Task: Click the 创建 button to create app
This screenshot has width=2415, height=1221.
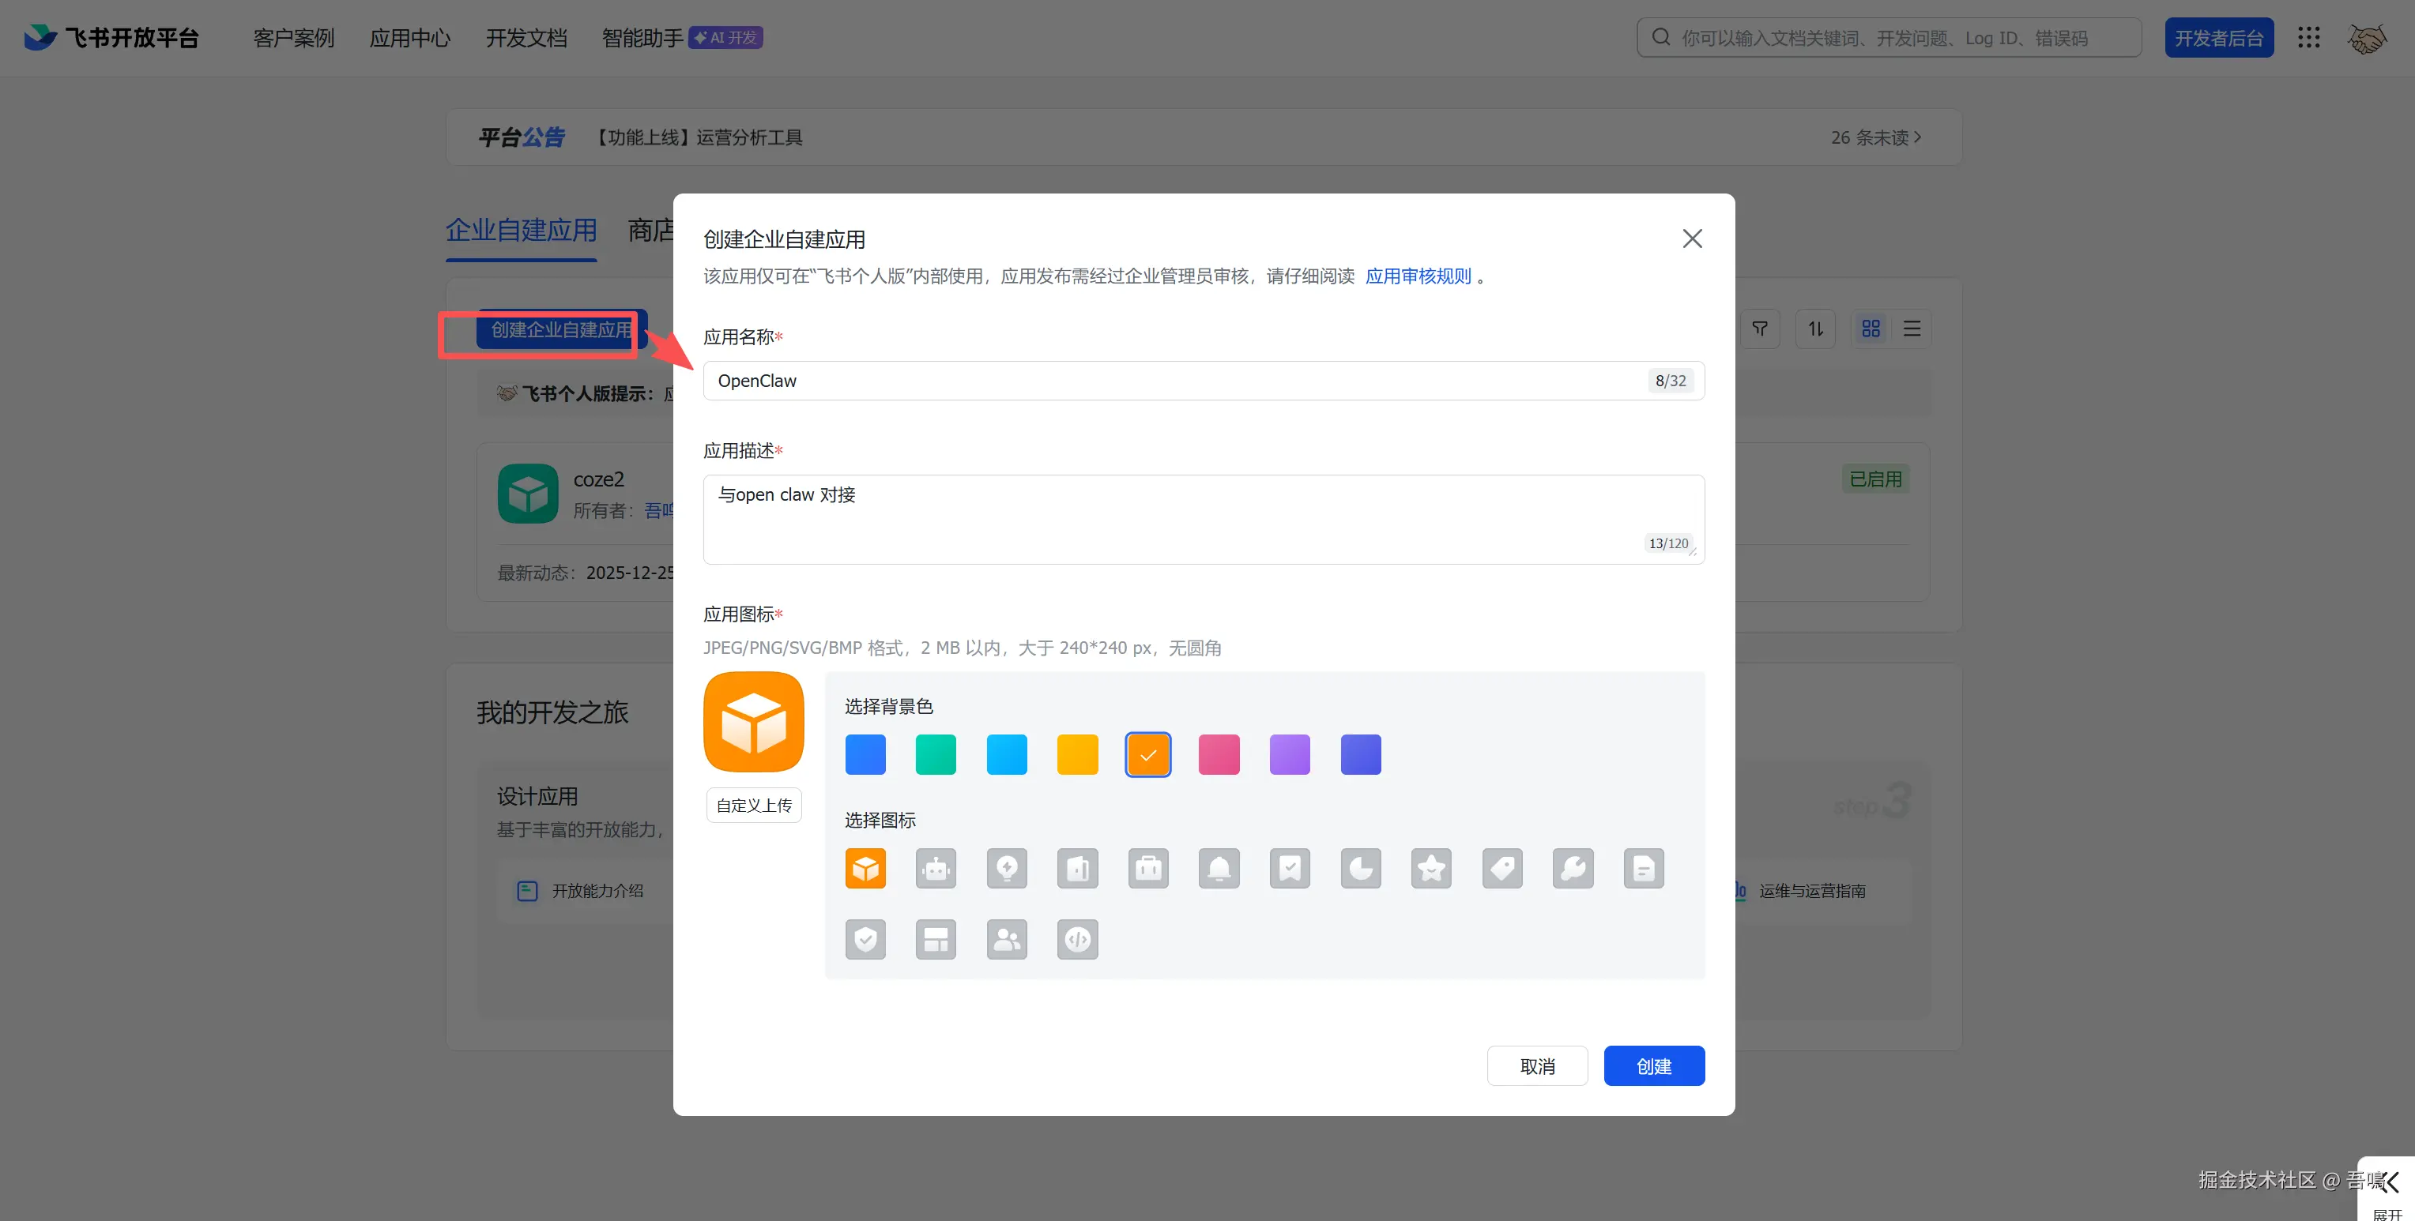Action: point(1654,1066)
